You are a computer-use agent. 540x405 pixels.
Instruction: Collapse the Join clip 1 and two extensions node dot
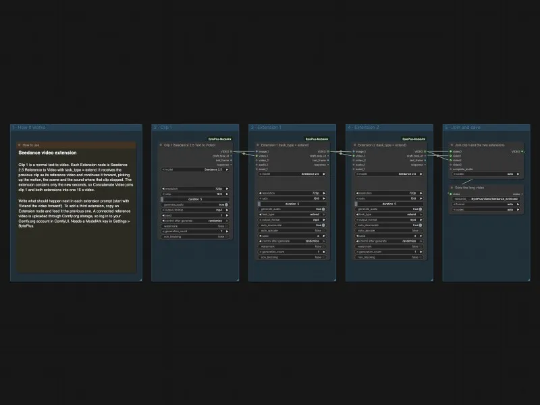tap(452, 145)
